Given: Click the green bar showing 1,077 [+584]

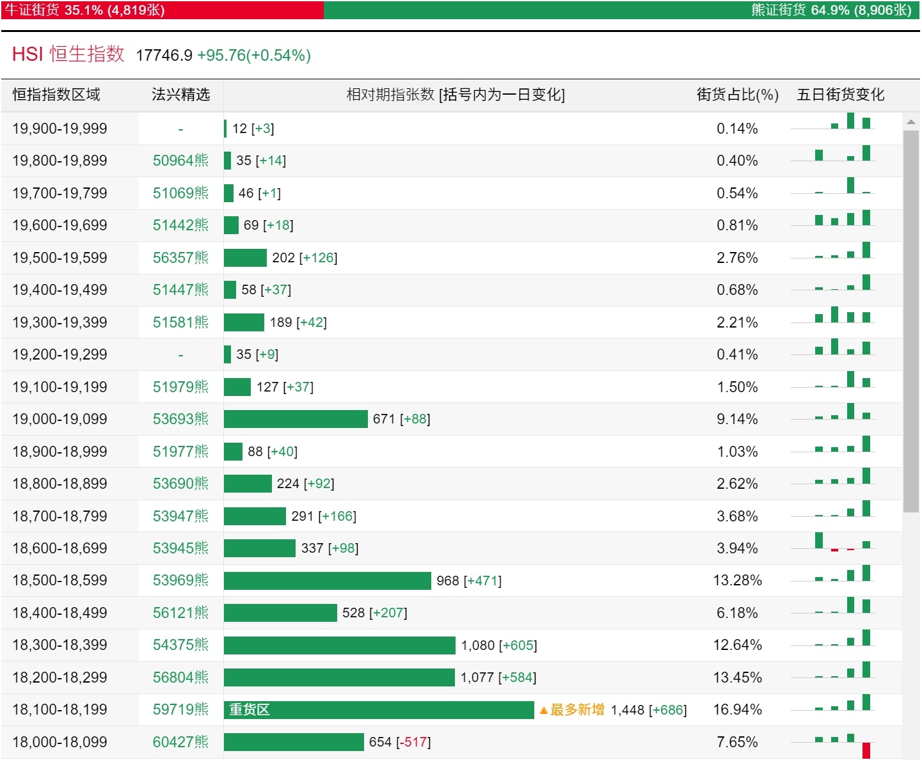Looking at the screenshot, I should [339, 677].
